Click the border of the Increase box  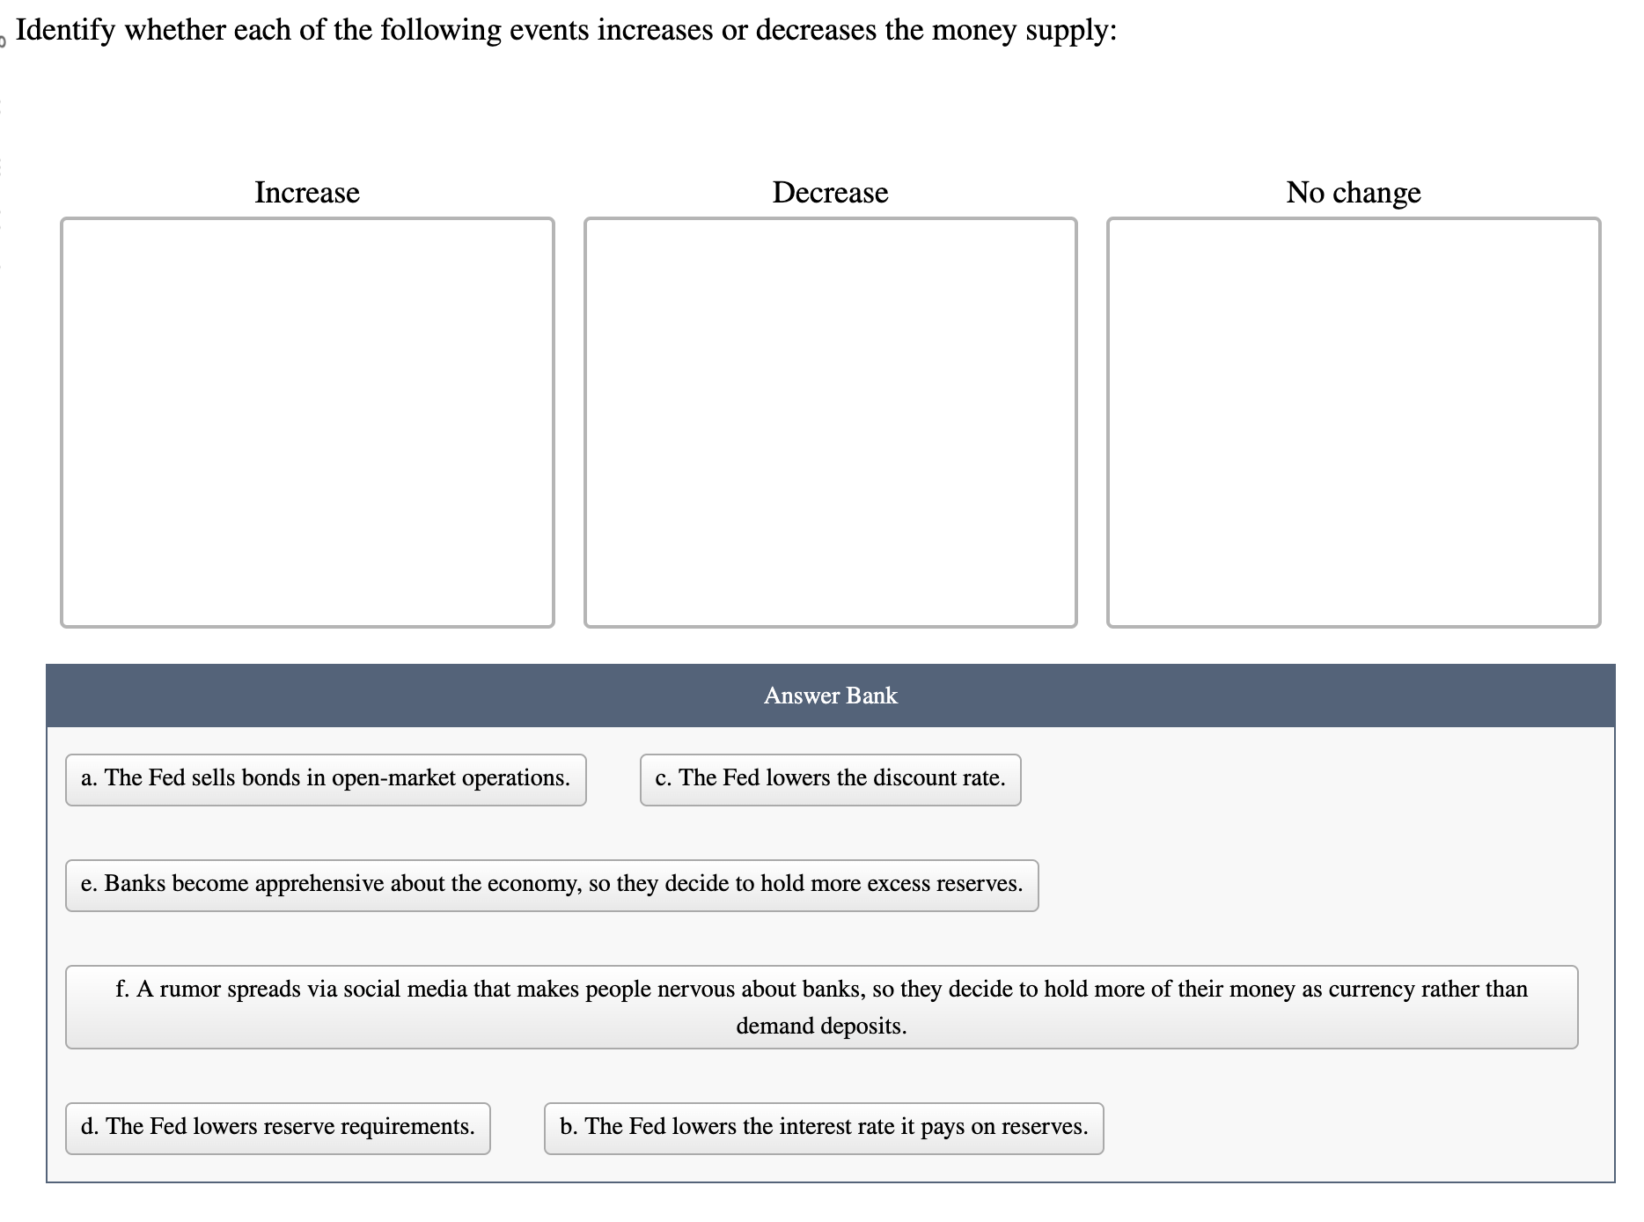tap(306, 220)
